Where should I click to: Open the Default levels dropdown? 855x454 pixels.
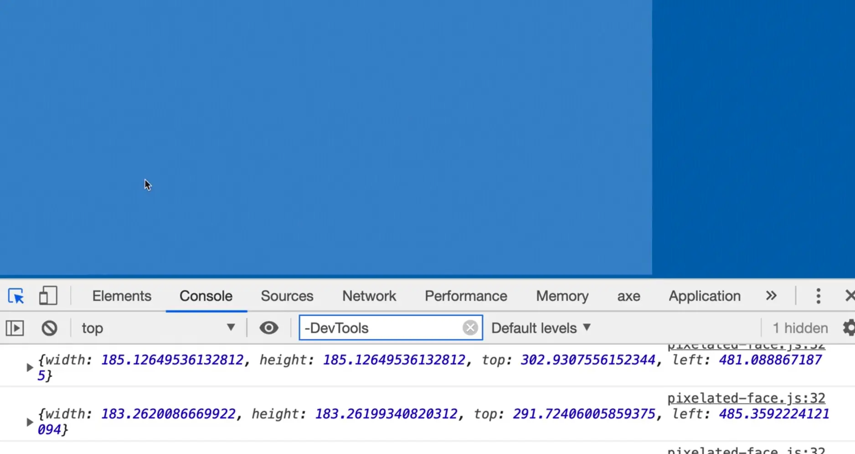(541, 328)
